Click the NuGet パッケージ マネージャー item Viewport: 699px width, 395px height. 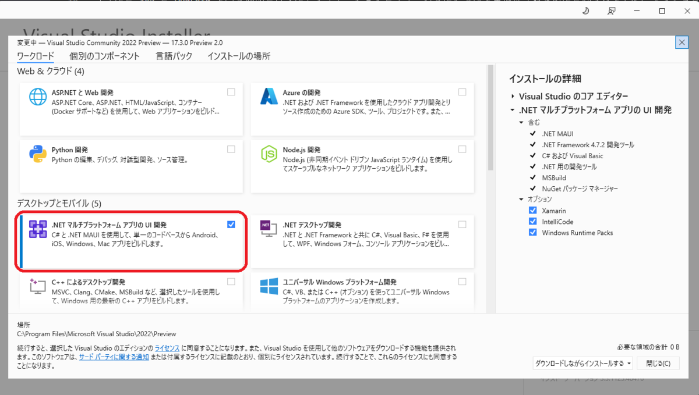(580, 189)
